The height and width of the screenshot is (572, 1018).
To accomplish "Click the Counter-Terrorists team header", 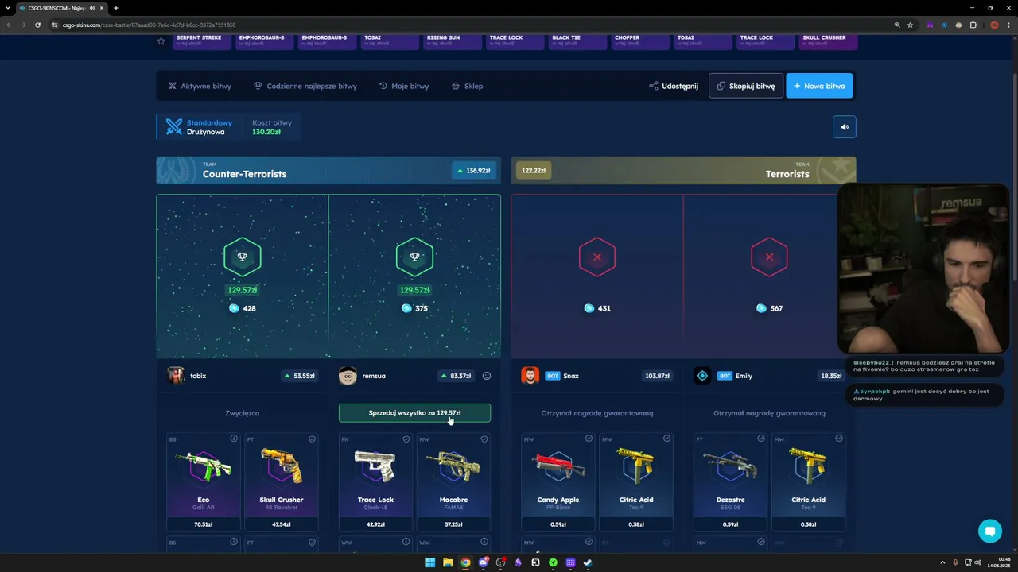I will pos(328,170).
